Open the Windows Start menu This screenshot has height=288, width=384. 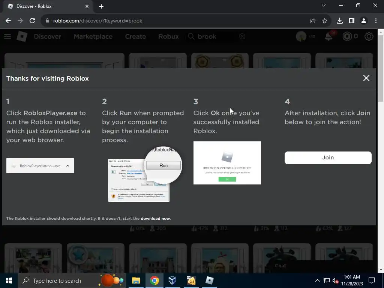click(x=9, y=280)
